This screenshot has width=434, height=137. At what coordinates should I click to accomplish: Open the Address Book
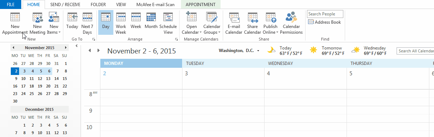pyautogui.click(x=324, y=22)
